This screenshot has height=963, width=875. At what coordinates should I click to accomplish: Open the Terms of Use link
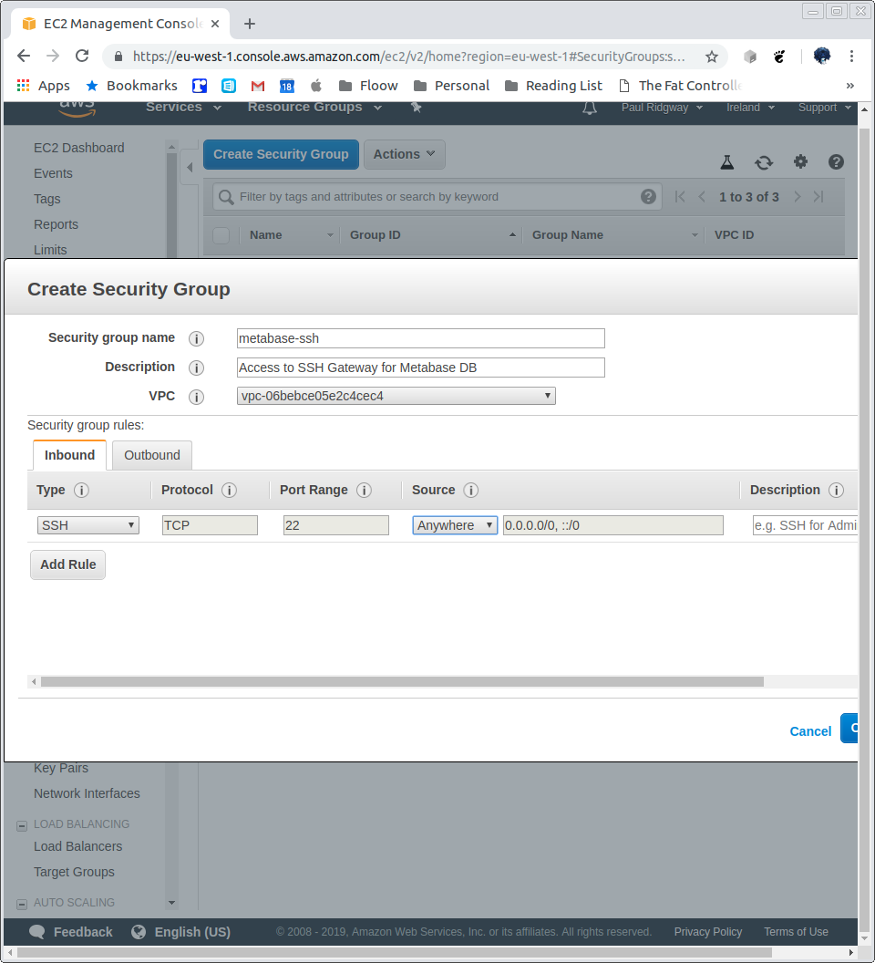pyautogui.click(x=796, y=932)
